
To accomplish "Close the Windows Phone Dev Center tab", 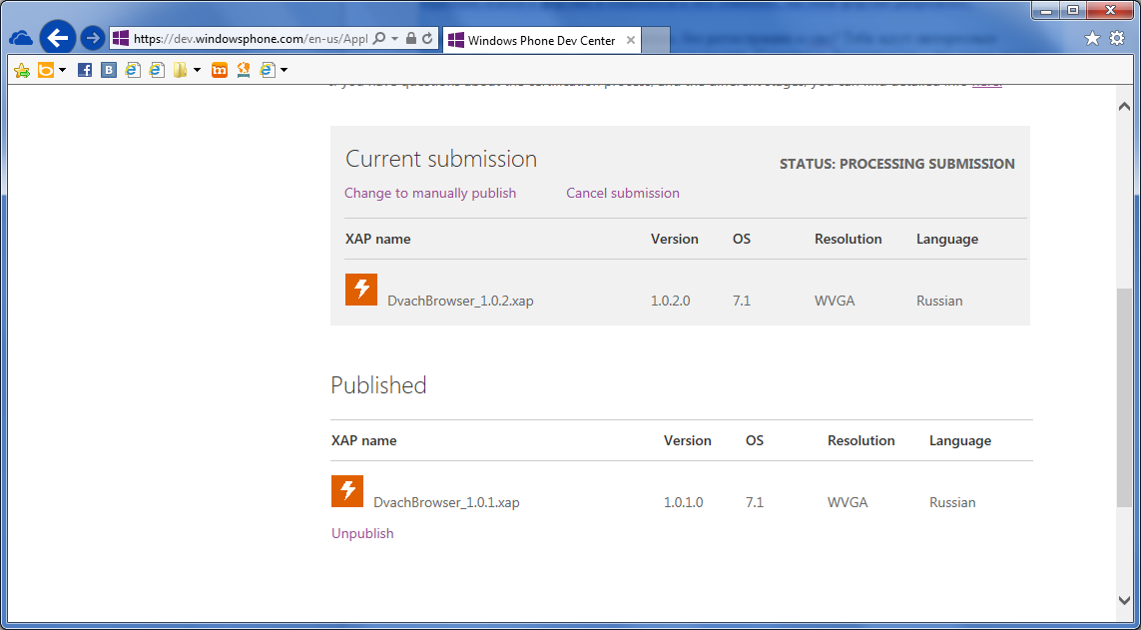I will point(631,41).
